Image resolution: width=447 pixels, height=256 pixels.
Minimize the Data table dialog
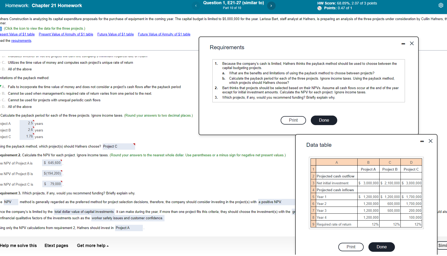pyautogui.click(x=422, y=141)
